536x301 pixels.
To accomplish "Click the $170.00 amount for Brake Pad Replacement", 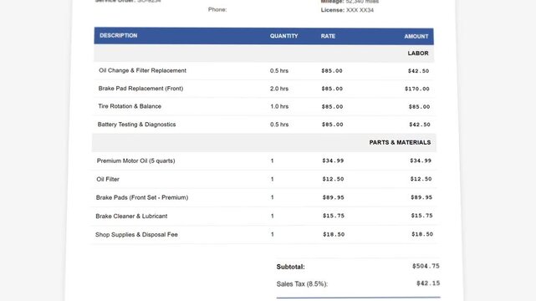I will [417, 89].
